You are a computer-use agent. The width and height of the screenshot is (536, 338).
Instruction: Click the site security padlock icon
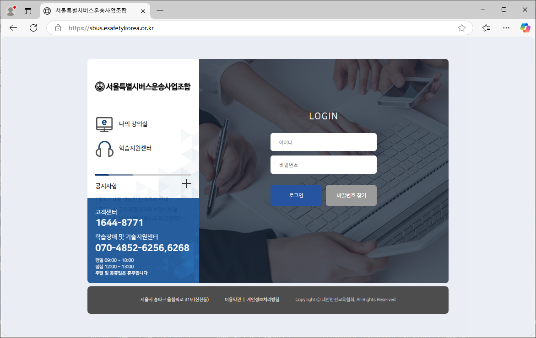(58, 27)
